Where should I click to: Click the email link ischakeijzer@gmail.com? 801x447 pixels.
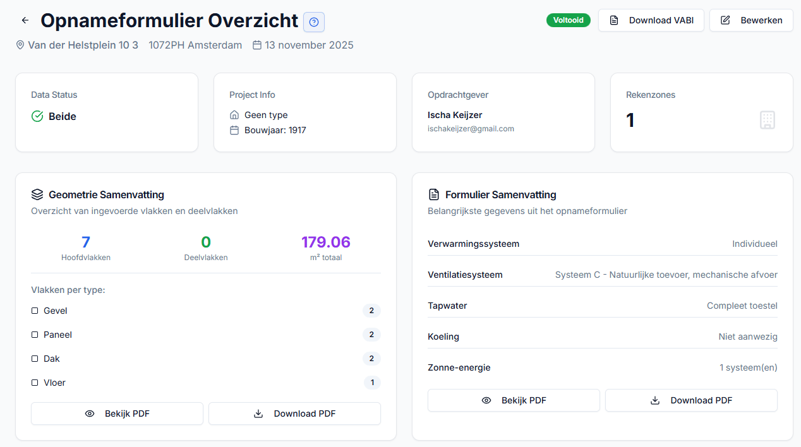[471, 128]
